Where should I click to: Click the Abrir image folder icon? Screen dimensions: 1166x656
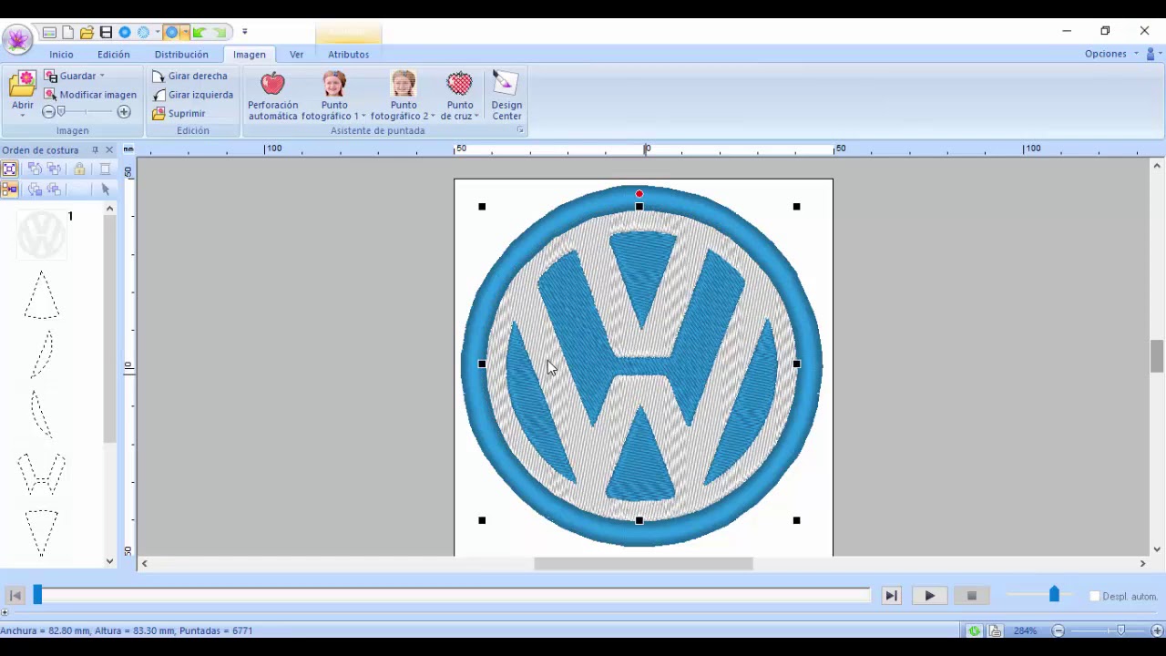(22, 84)
